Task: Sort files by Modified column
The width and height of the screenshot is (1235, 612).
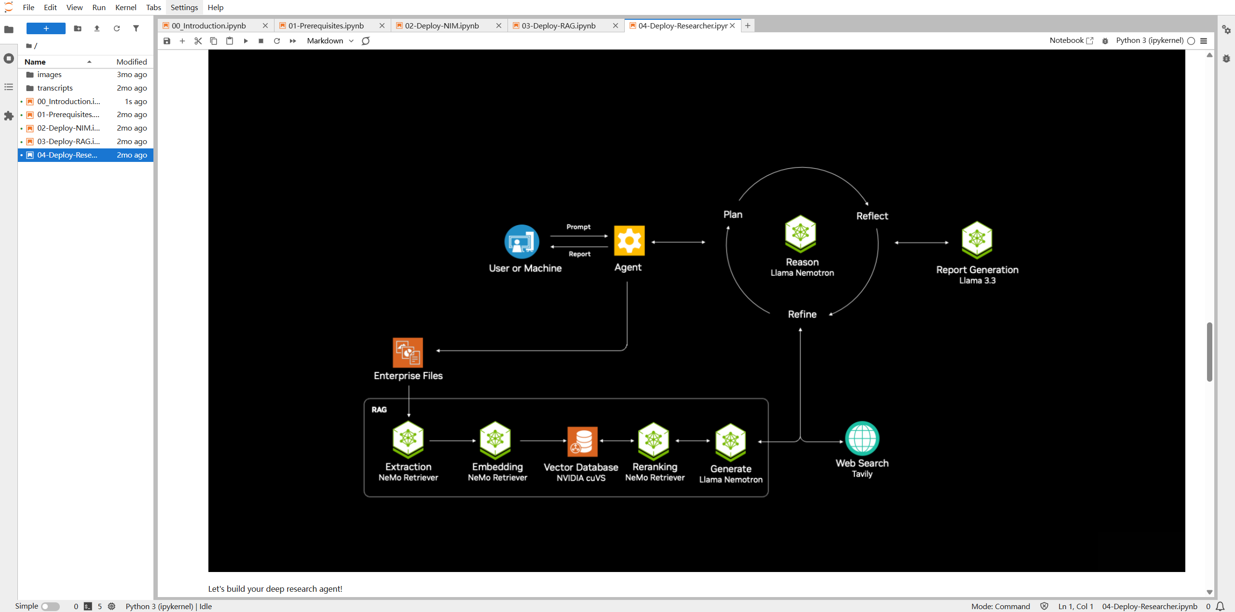Action: [132, 62]
